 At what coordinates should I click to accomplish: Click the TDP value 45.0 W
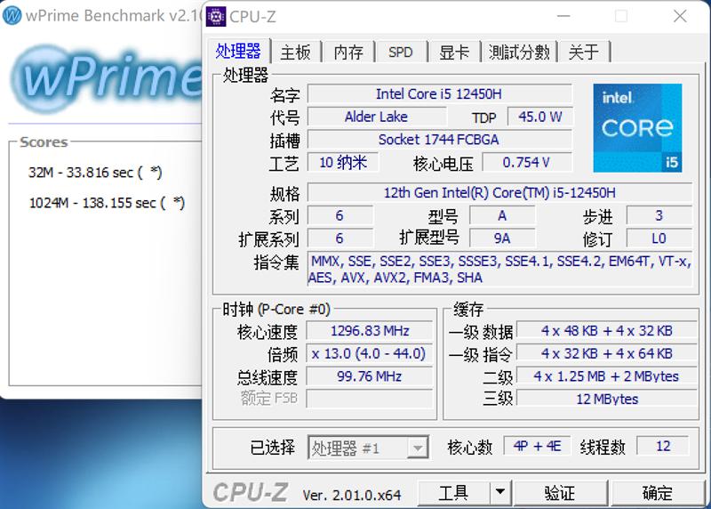539,117
